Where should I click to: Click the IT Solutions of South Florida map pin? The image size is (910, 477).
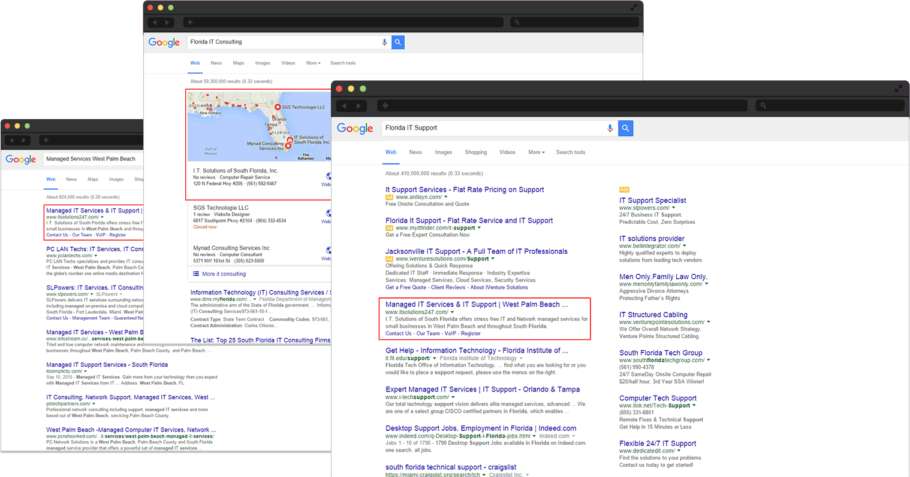290,139
